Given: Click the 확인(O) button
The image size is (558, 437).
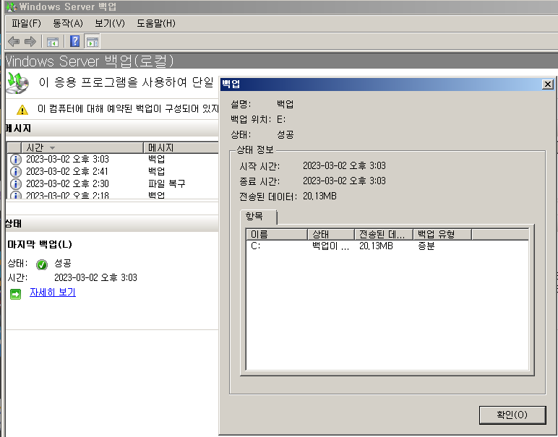Looking at the screenshot, I should tap(512, 415).
